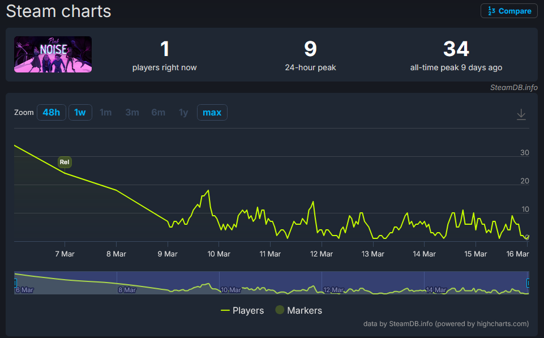Click the '10 Mar' chart axis label
544x338 pixels.
point(219,254)
